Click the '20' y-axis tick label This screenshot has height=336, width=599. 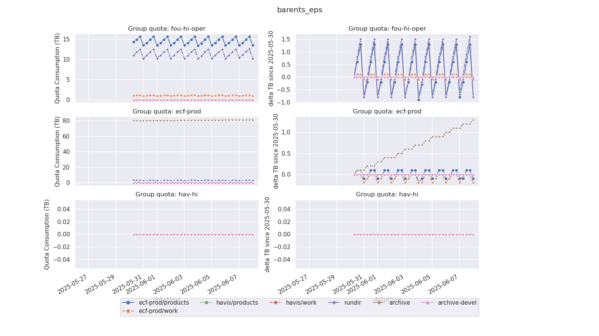click(66, 167)
